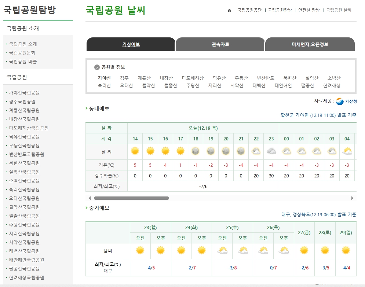
Task: Select 설악산 in park list
Action: point(312,78)
